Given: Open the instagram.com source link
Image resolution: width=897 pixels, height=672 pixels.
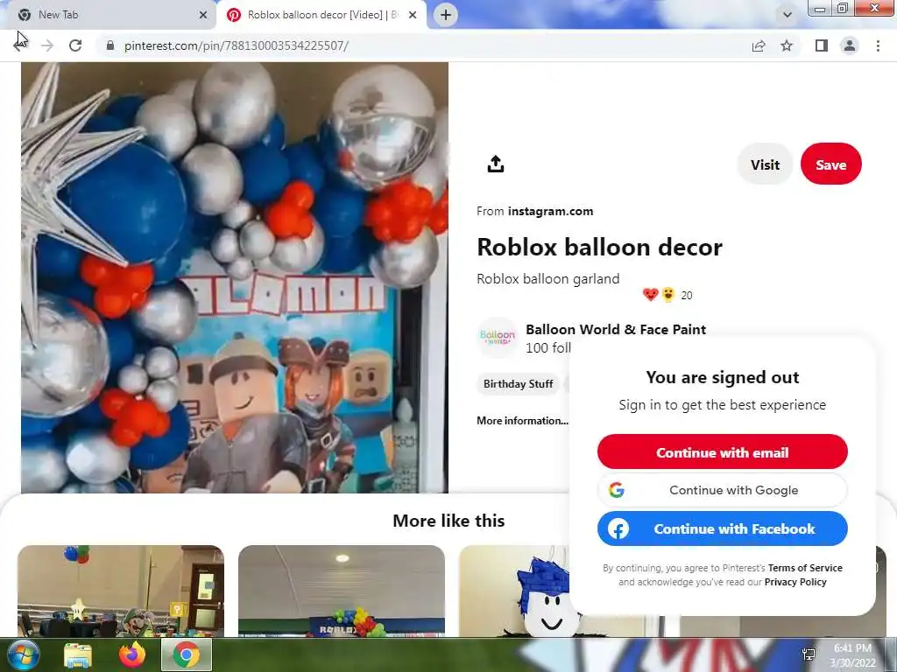Looking at the screenshot, I should click(x=550, y=212).
